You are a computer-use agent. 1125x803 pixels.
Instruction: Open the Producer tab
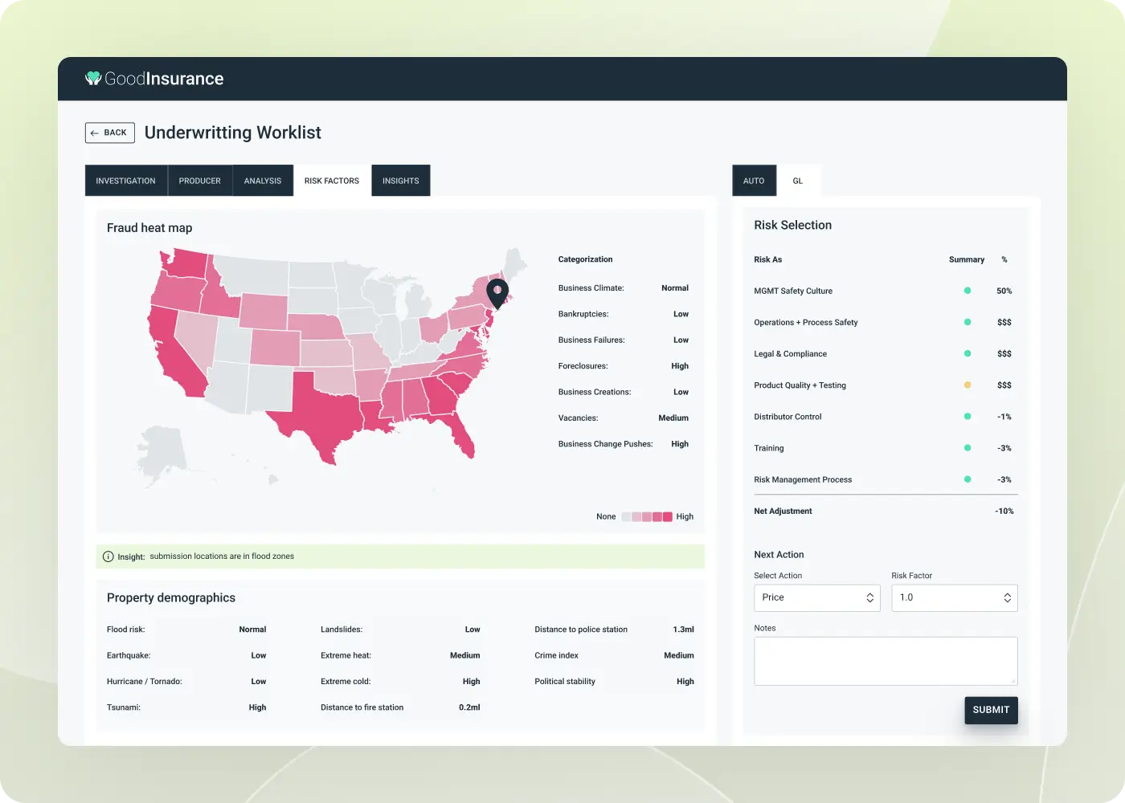[x=199, y=181]
